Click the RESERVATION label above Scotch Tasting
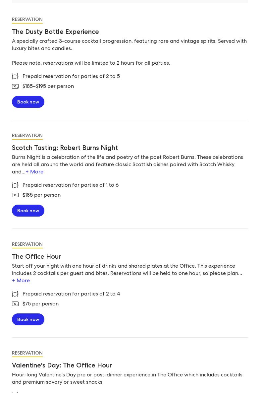 tap(27, 136)
